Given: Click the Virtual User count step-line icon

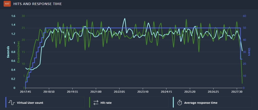Looking at the screenshot, I should 12,103.
